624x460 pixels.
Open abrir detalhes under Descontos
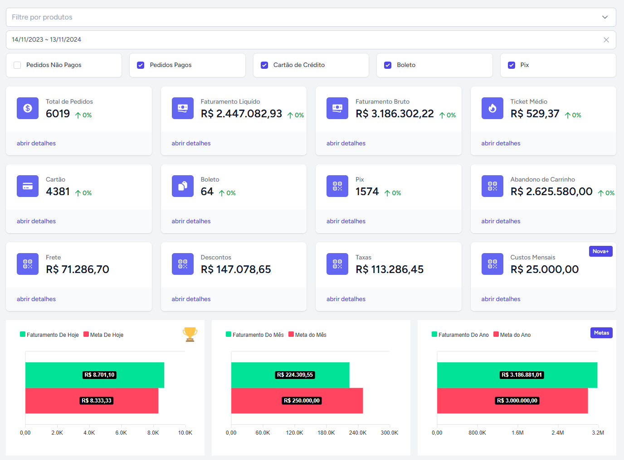[x=191, y=299]
